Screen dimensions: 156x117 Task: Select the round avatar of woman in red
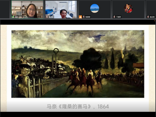(x=128, y=8)
